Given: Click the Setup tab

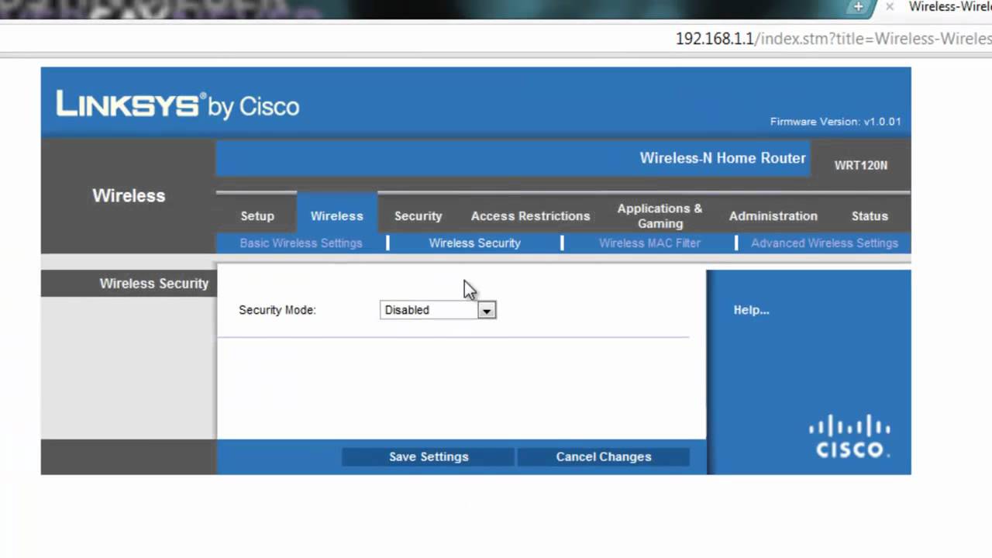Looking at the screenshot, I should 257,216.
